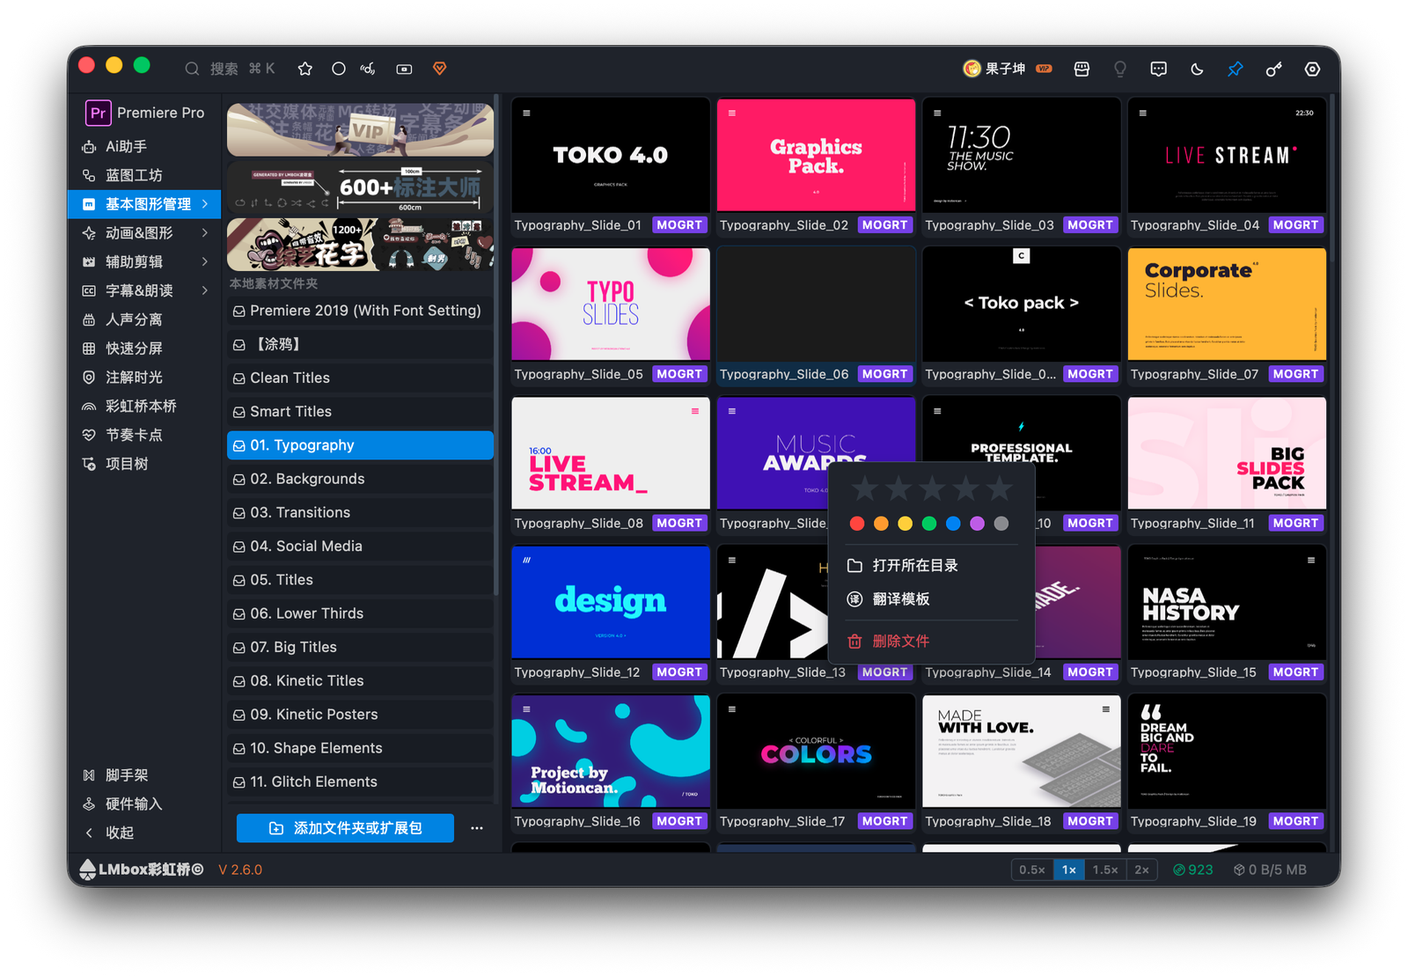Expand the 辅助剪辑 submenu chevron
This screenshot has height=976, width=1408.
pyautogui.click(x=205, y=261)
